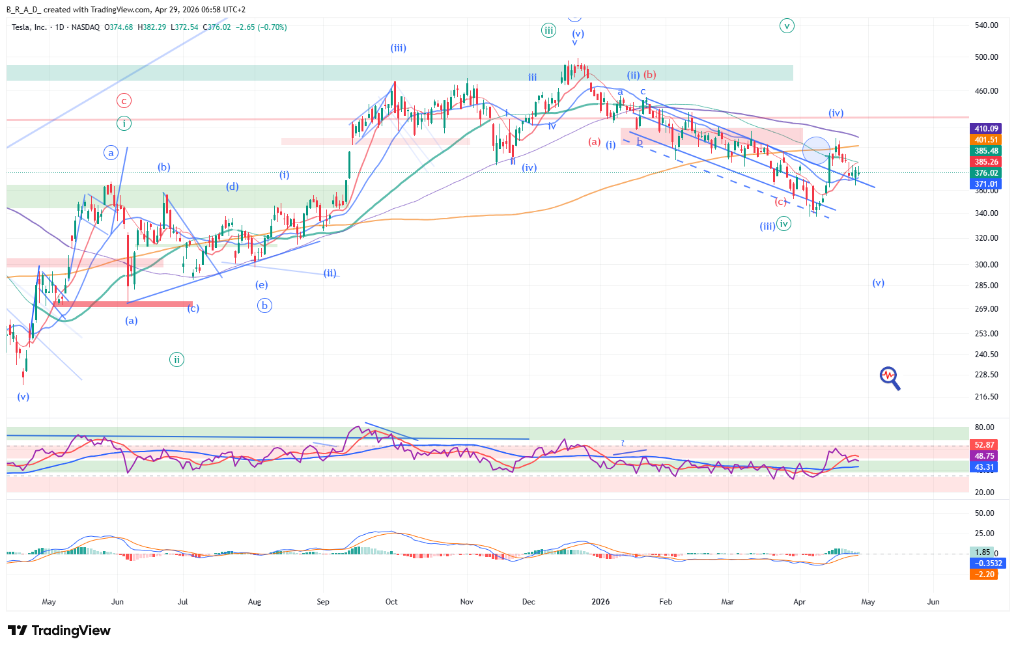Click the red 52.87 RSI value label
Screen dimensions: 1016x650
pyautogui.click(x=983, y=445)
